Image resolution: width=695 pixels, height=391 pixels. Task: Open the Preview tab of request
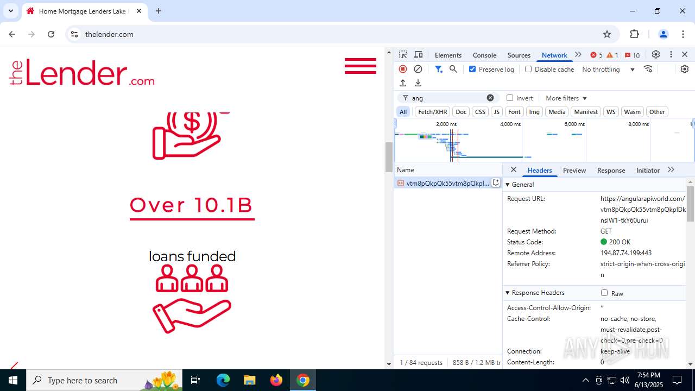pyautogui.click(x=574, y=170)
